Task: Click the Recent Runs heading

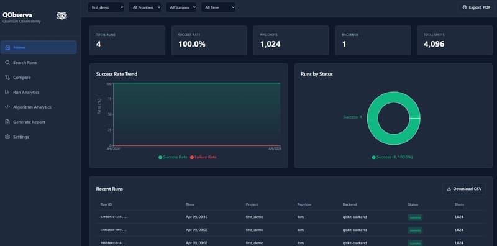Action: pyautogui.click(x=109, y=189)
